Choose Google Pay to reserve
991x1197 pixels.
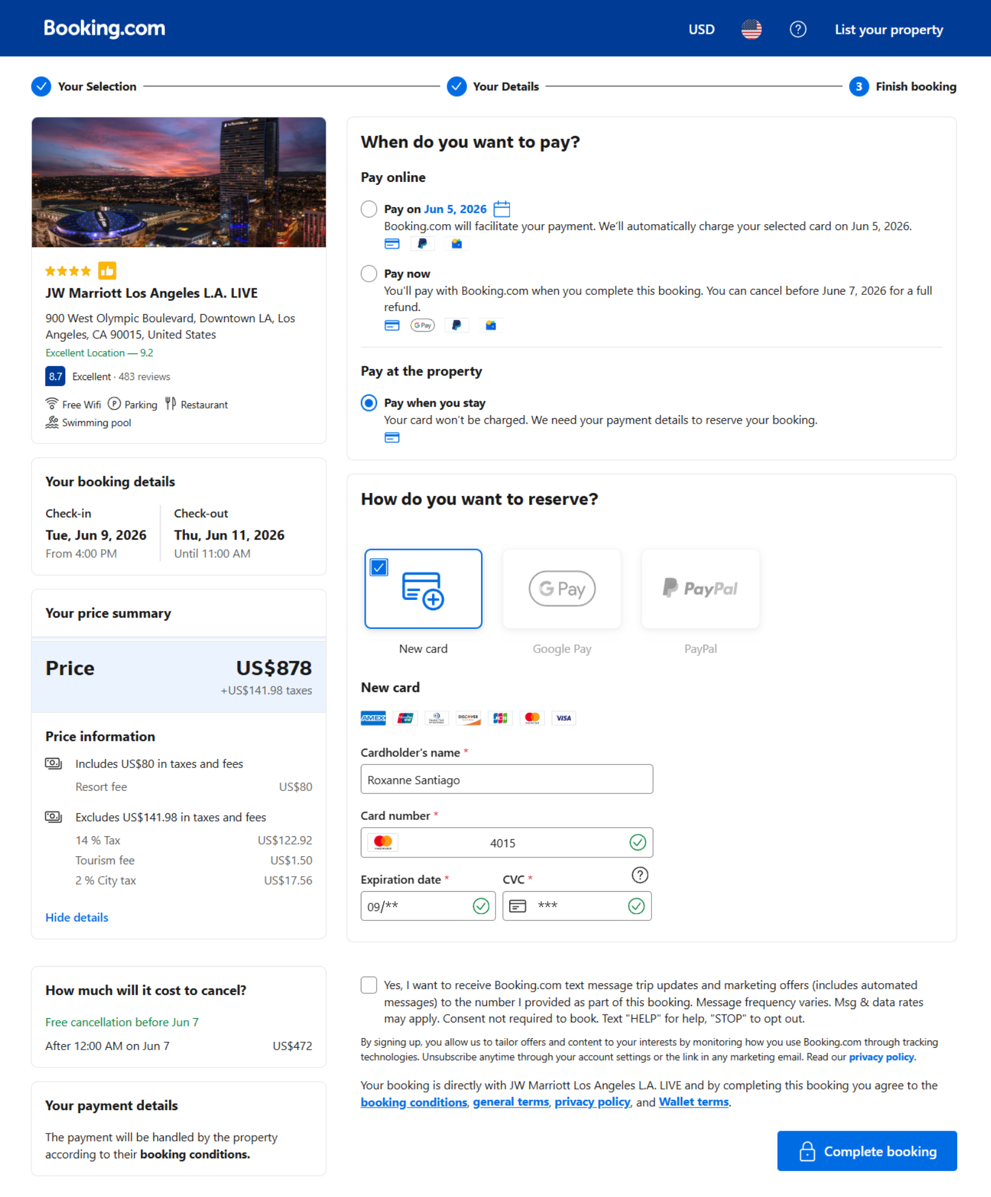point(562,589)
